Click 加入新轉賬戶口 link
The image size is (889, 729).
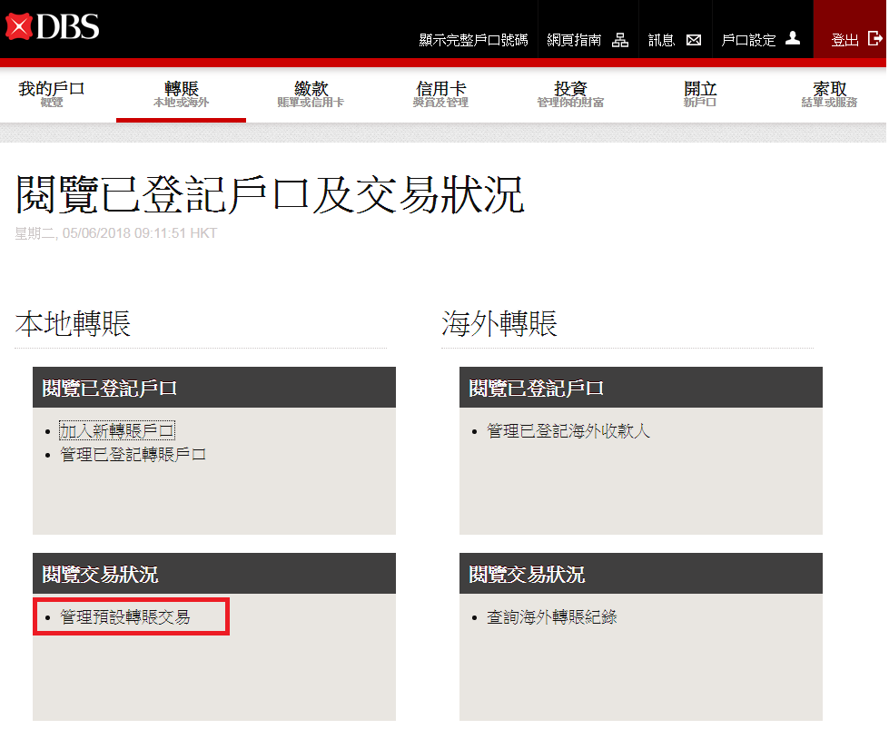coord(116,431)
